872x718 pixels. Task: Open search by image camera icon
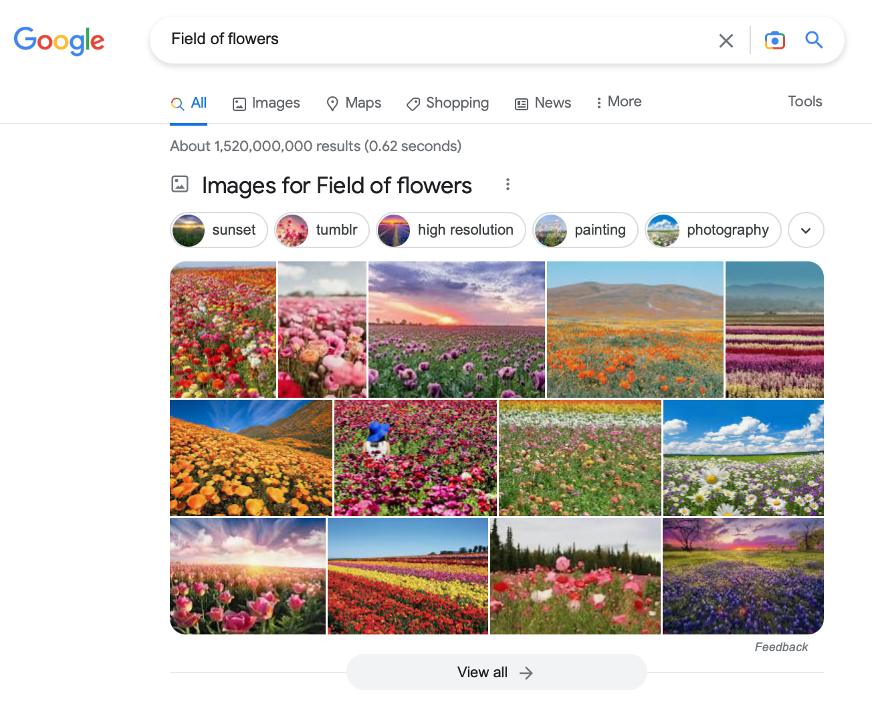coord(774,41)
